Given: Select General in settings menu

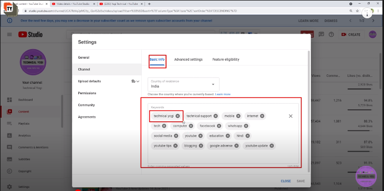Looking at the screenshot, I should click(x=107, y=58).
